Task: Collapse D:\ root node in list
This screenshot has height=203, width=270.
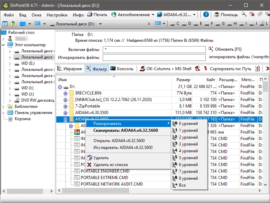Action: (x=60, y=87)
